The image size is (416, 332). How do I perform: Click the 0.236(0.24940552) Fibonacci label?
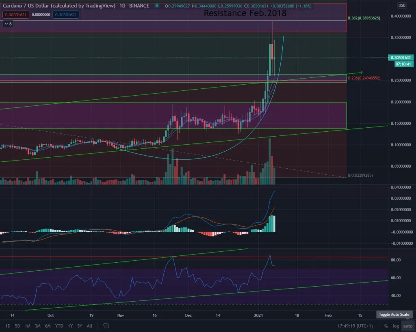pyautogui.click(x=364, y=78)
